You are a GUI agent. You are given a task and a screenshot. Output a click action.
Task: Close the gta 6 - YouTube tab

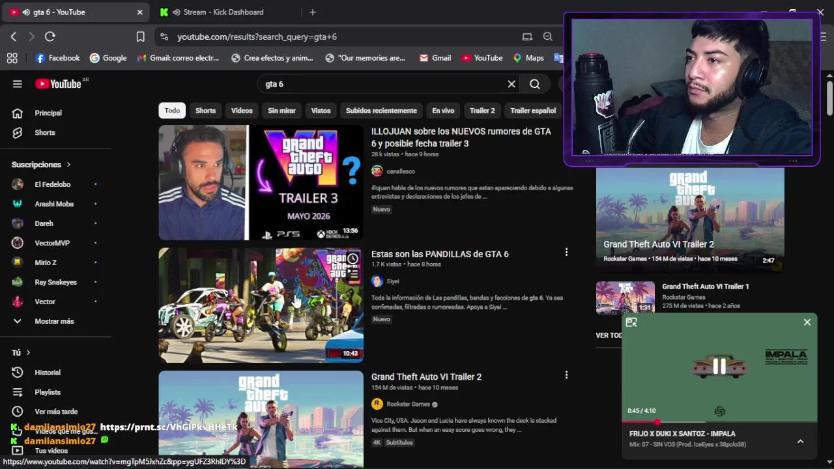139,12
